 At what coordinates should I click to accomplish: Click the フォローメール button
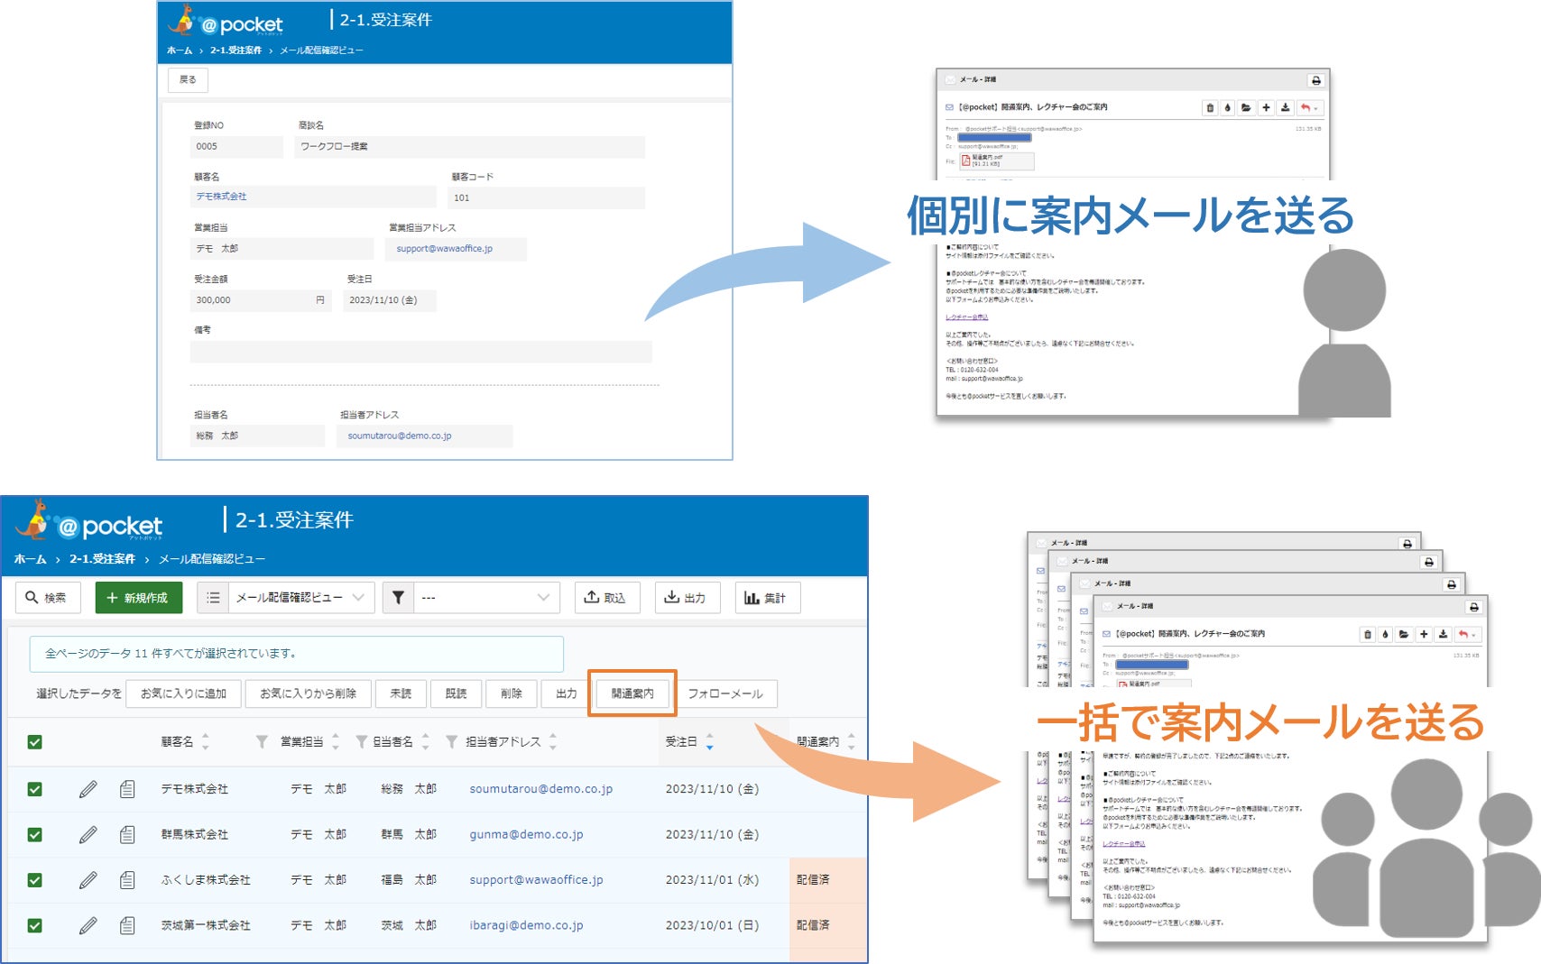coord(725,693)
